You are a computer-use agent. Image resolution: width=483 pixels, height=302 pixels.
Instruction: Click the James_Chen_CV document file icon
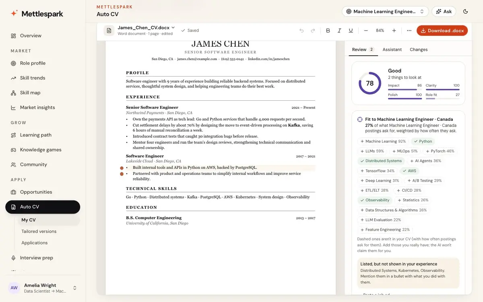[109, 31]
